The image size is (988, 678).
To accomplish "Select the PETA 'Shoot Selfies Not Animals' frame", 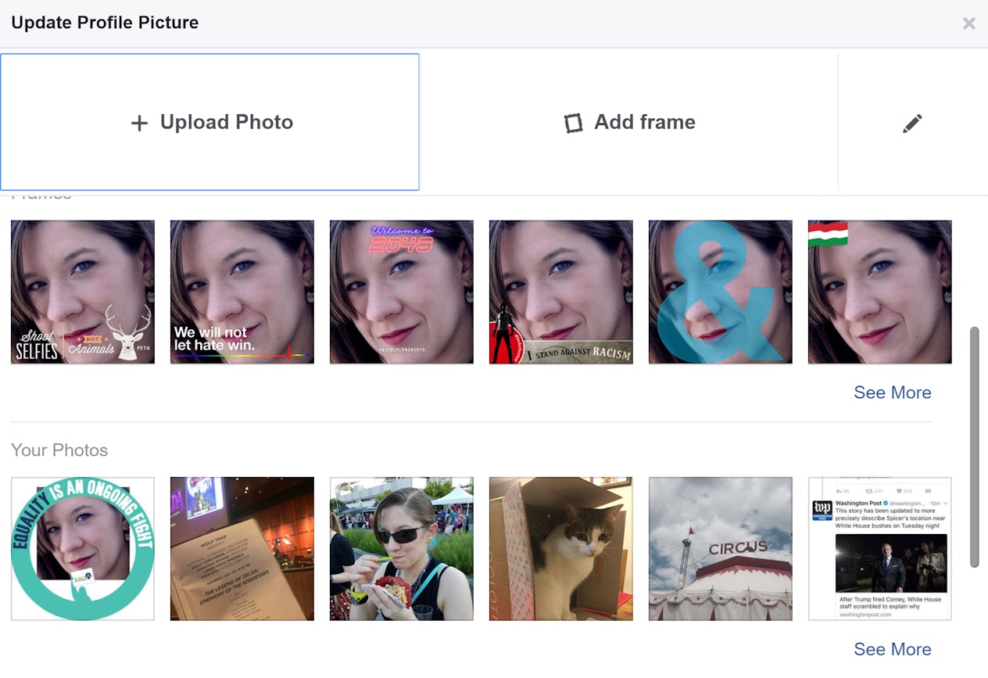I will pos(82,292).
